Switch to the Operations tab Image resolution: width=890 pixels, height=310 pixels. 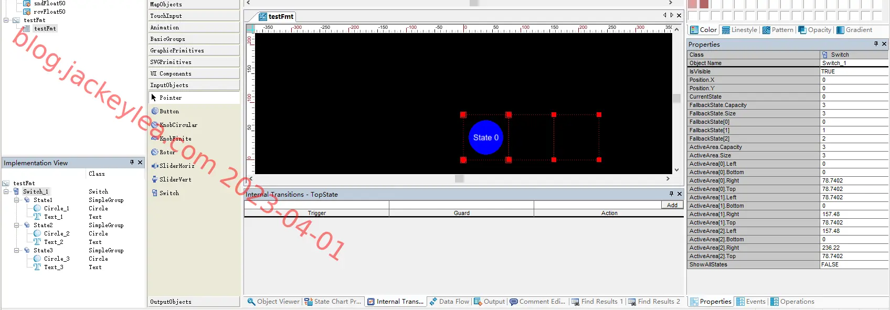pyautogui.click(x=792, y=302)
